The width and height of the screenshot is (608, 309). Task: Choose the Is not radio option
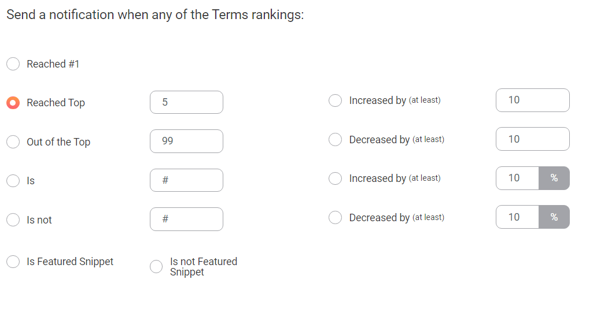pyautogui.click(x=13, y=219)
